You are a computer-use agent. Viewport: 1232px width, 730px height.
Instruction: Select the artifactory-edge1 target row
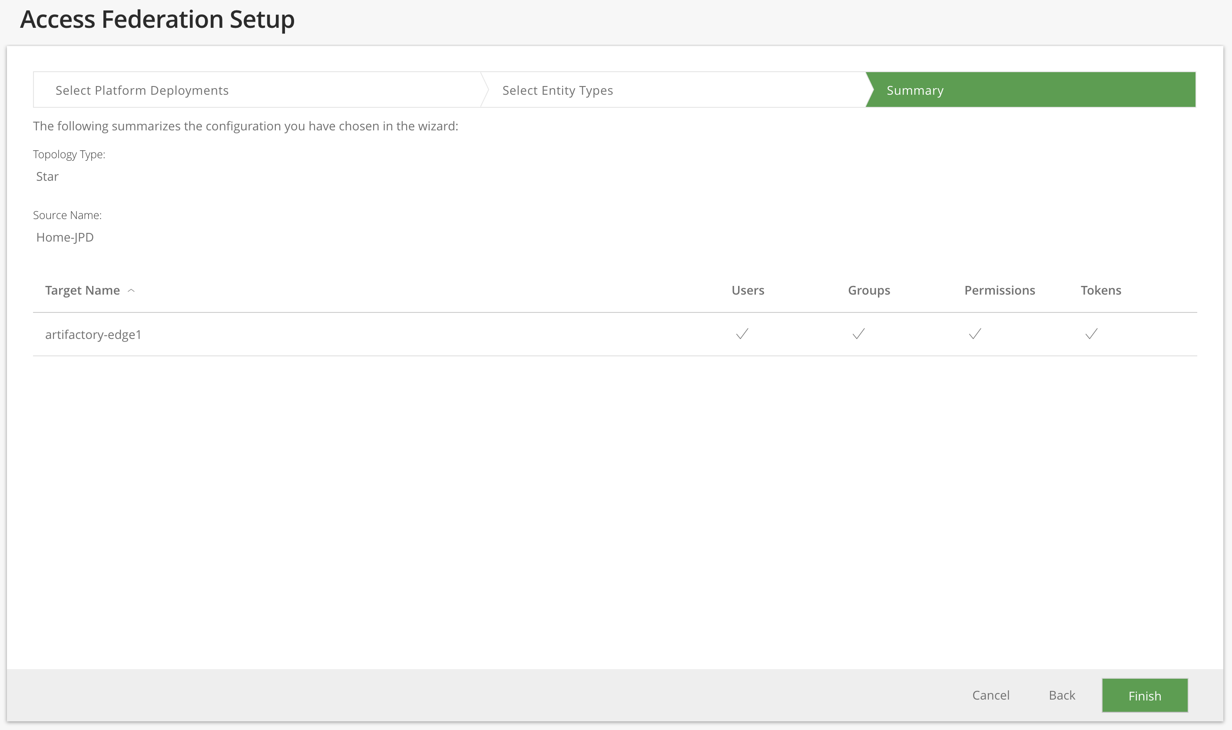click(93, 335)
